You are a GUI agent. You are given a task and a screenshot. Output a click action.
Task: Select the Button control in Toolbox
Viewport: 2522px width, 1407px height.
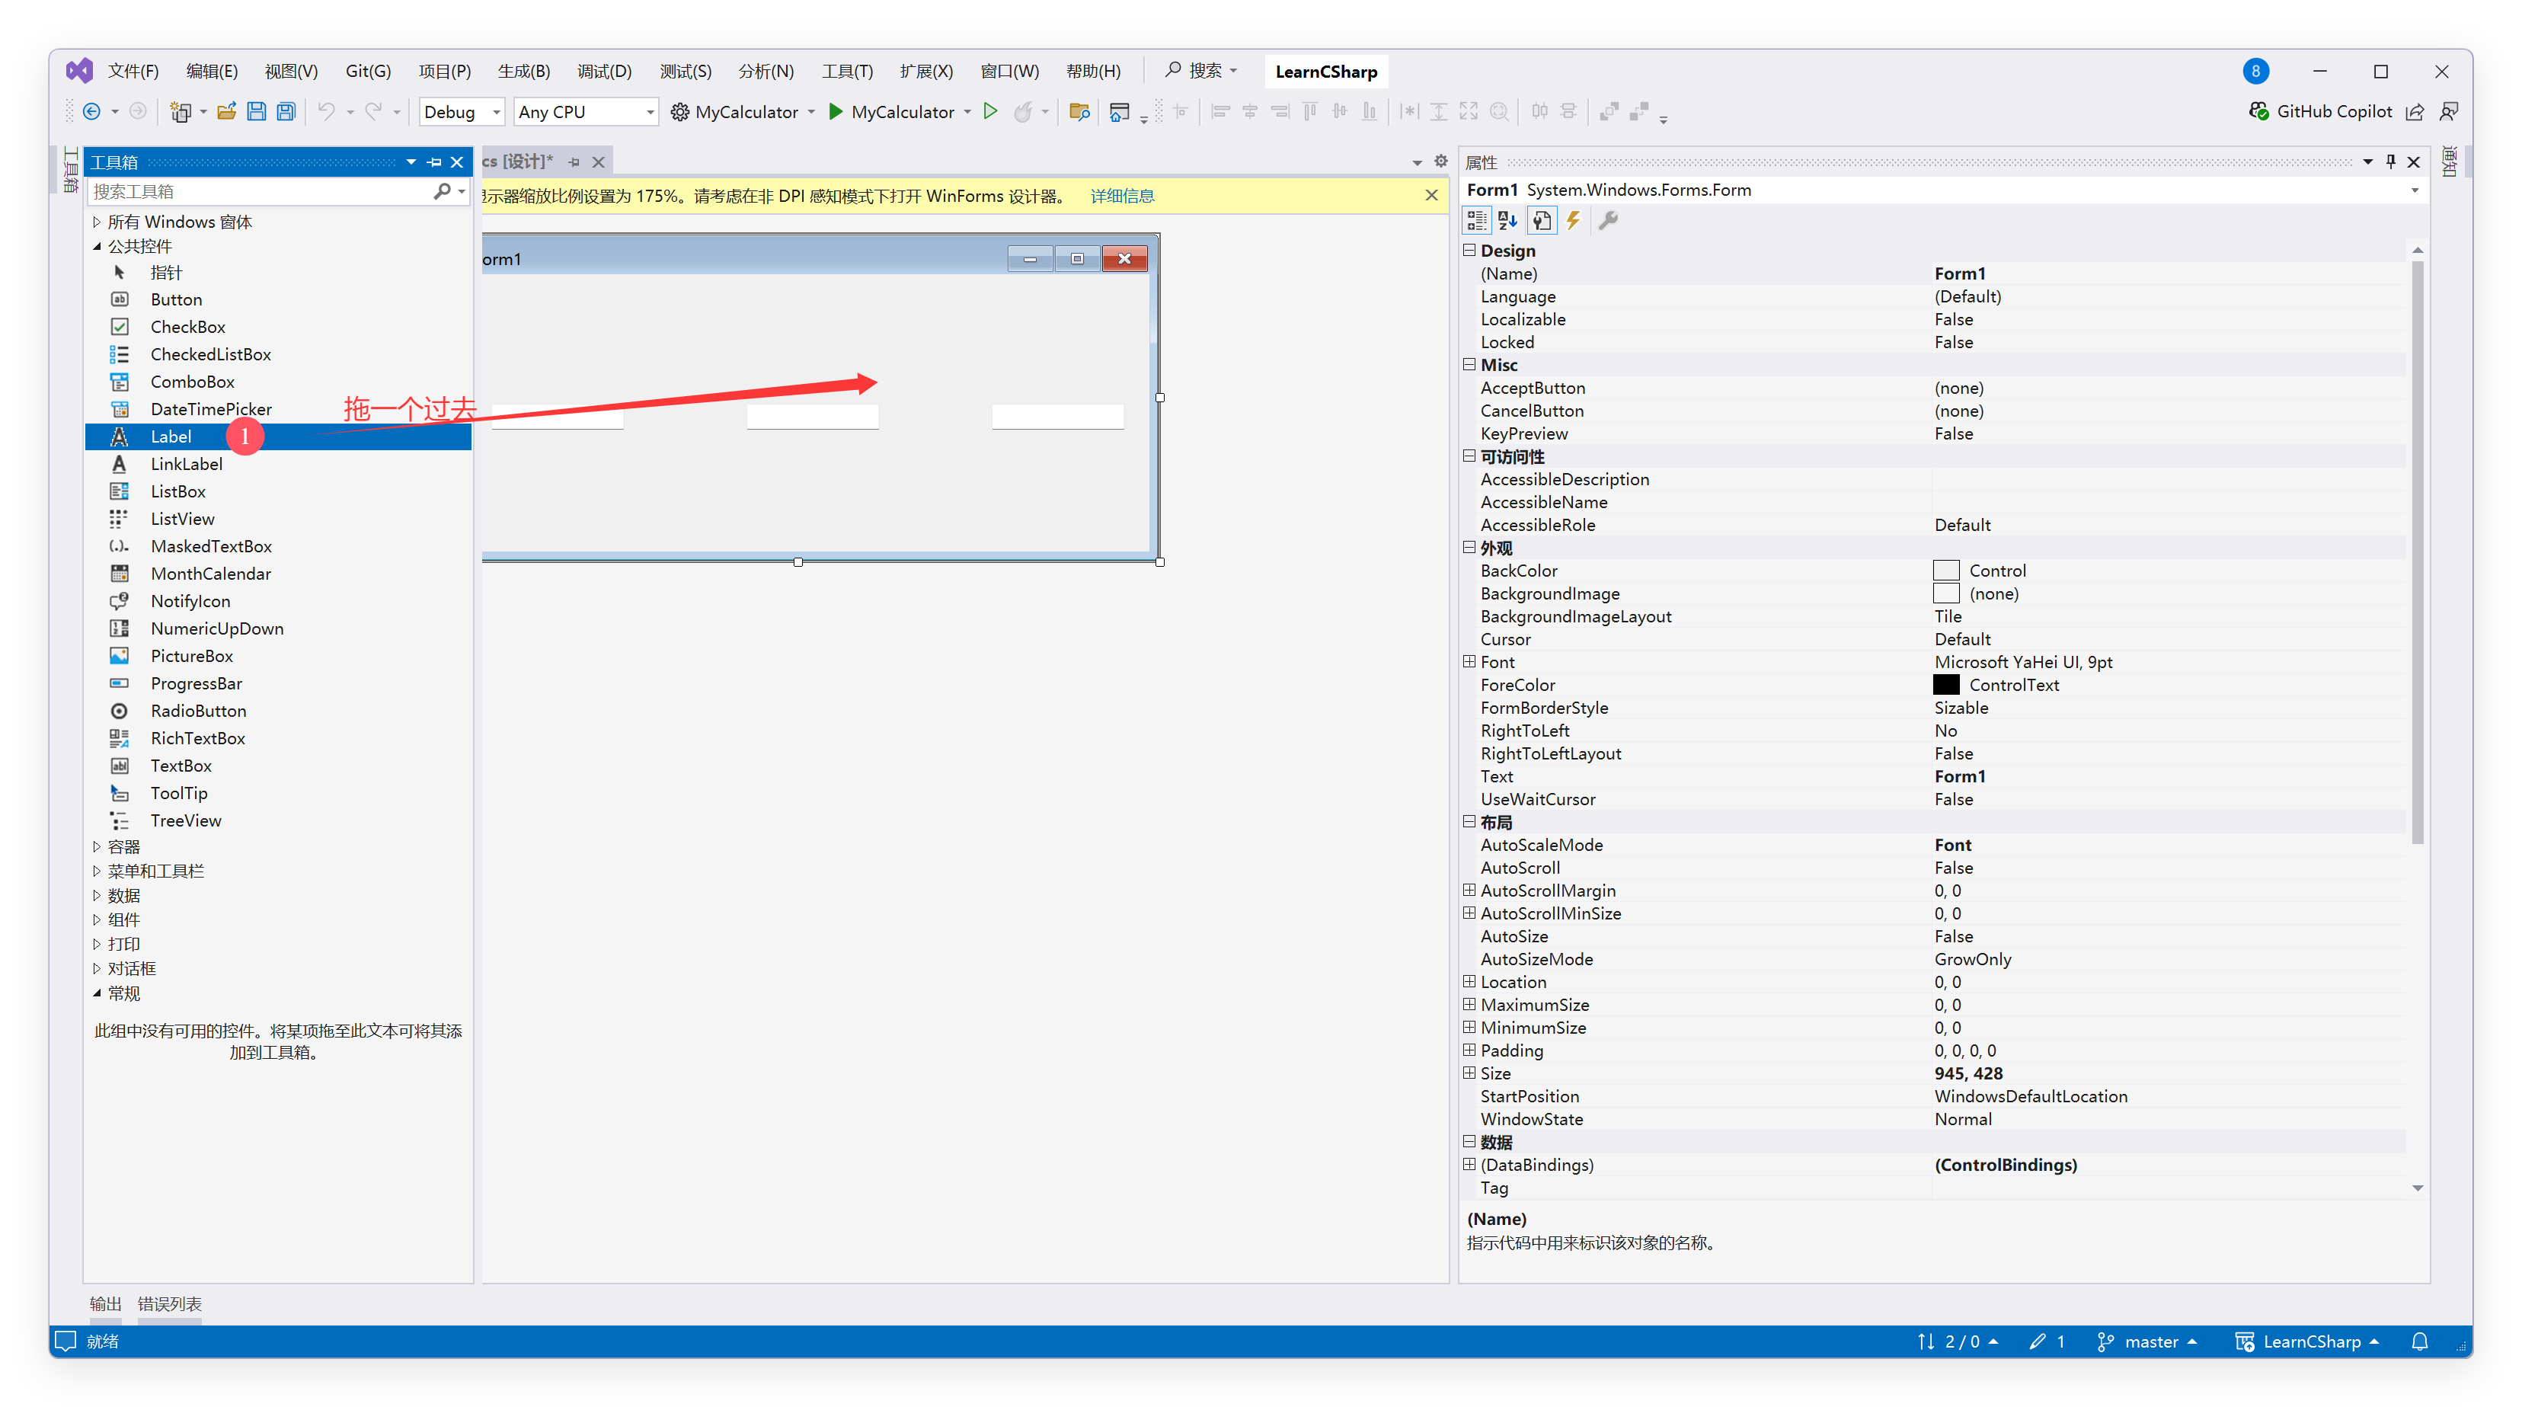click(x=278, y=299)
